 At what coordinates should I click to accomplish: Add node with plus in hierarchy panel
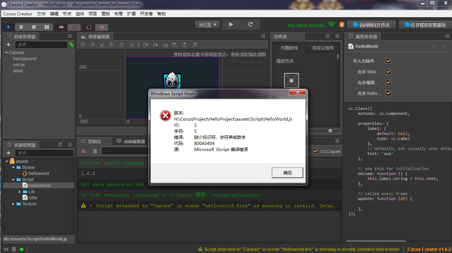tap(9, 45)
